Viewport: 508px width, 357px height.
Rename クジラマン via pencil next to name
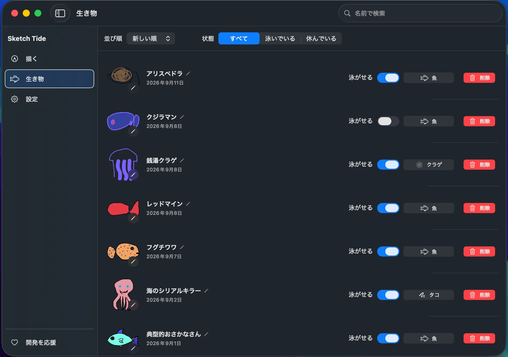(x=182, y=117)
